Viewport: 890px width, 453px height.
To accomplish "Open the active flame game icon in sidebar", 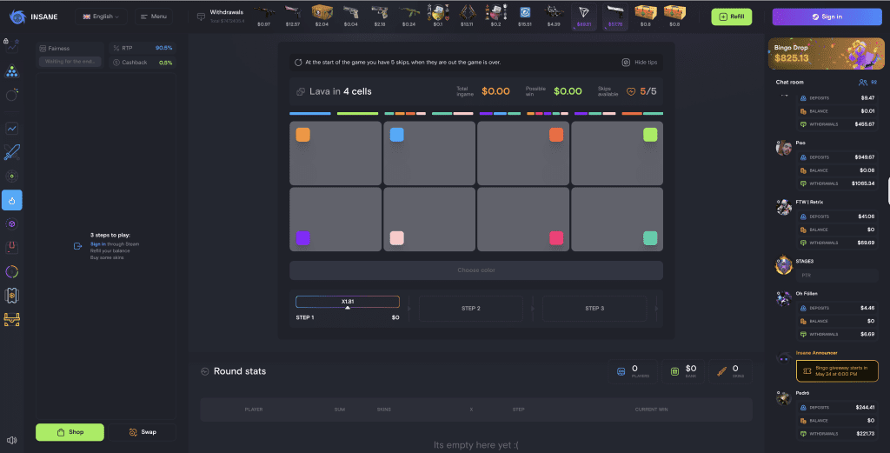I will pyautogui.click(x=12, y=200).
